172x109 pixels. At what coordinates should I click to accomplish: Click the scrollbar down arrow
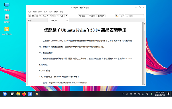pos(144,84)
